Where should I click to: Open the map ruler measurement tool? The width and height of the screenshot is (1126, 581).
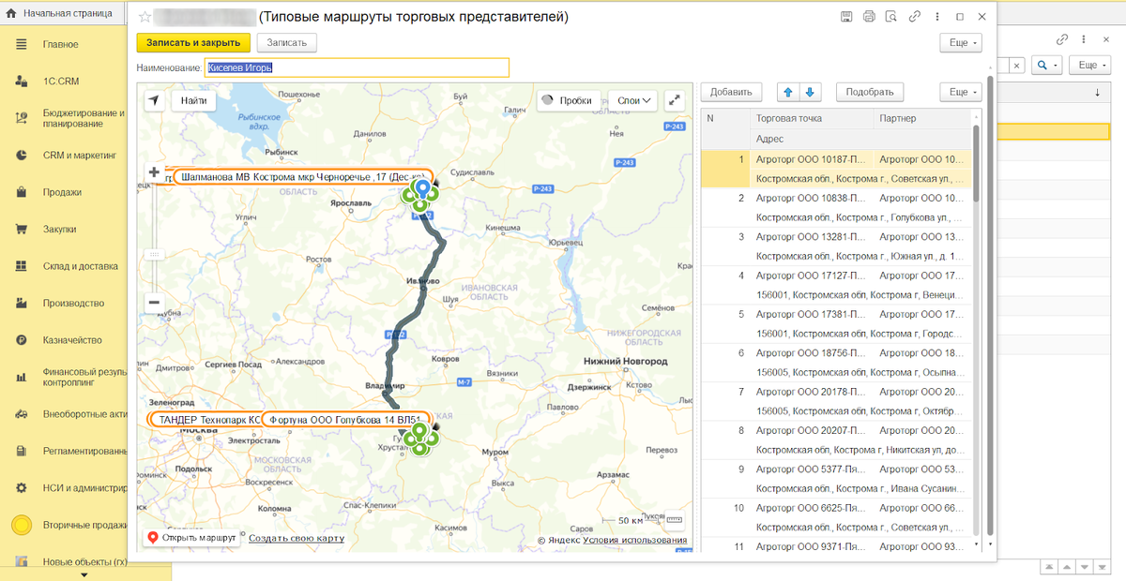(675, 522)
